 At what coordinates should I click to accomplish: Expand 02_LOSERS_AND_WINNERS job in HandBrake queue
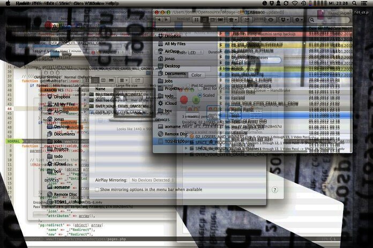(x=186, y=137)
